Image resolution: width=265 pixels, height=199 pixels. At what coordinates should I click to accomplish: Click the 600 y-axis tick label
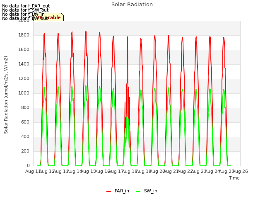pyautogui.click(x=25, y=122)
